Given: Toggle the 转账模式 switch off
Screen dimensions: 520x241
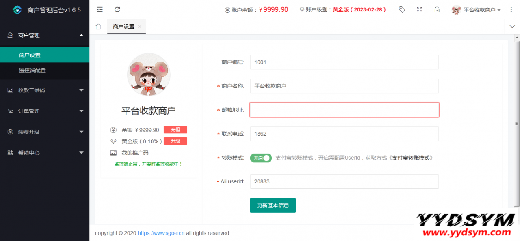Looking at the screenshot, I should pyautogui.click(x=260, y=158).
